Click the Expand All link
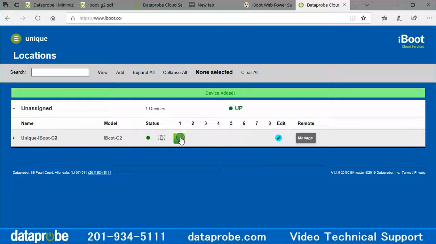436x244 pixels. click(144, 73)
